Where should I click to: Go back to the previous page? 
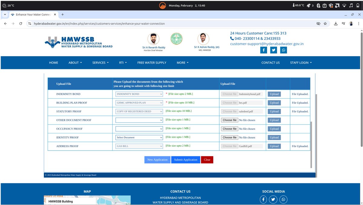(5, 24)
